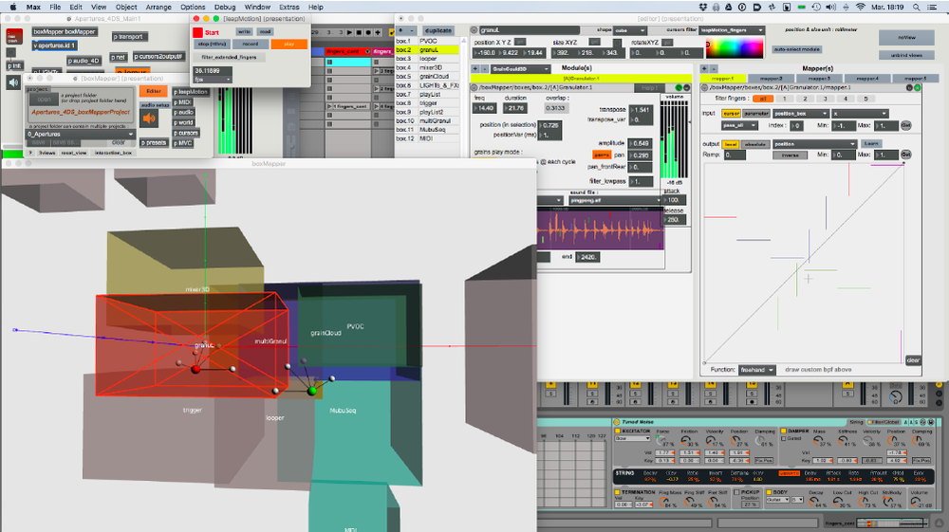Select box.1 PVOC in box list
949x532 pixels.
(427, 41)
